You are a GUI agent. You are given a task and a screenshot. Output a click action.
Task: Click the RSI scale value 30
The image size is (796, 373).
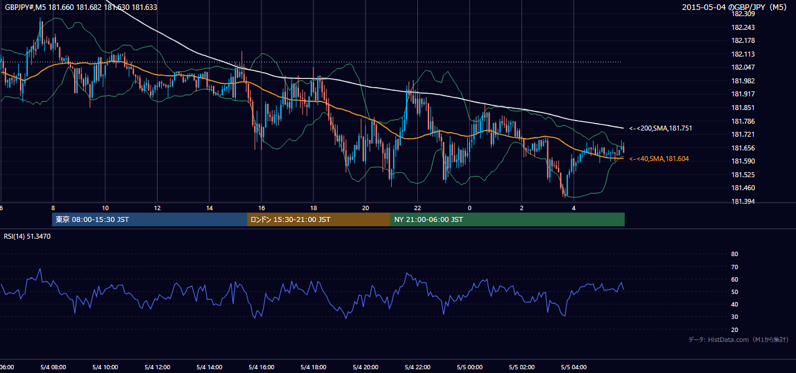[x=734, y=317]
